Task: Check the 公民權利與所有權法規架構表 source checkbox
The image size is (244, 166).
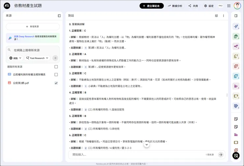Action: coord(56,75)
